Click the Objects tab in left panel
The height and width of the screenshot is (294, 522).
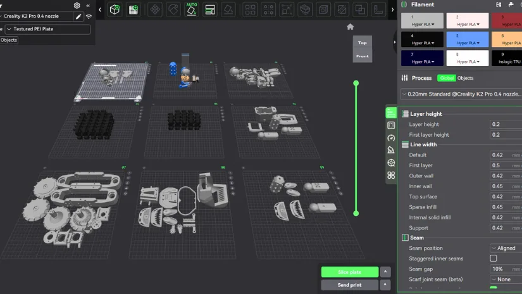tap(9, 40)
